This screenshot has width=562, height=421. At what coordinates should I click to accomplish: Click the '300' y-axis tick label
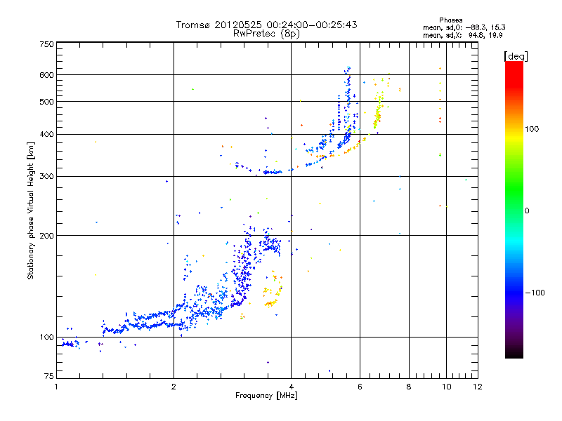tap(47, 177)
